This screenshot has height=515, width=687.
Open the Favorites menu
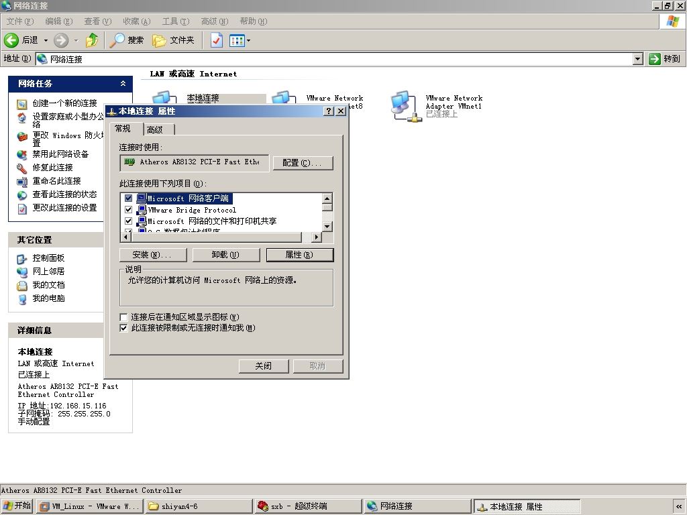[x=137, y=21]
